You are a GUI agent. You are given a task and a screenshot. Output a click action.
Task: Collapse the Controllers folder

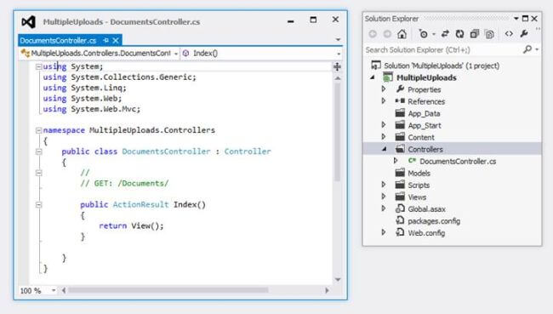tap(384, 149)
